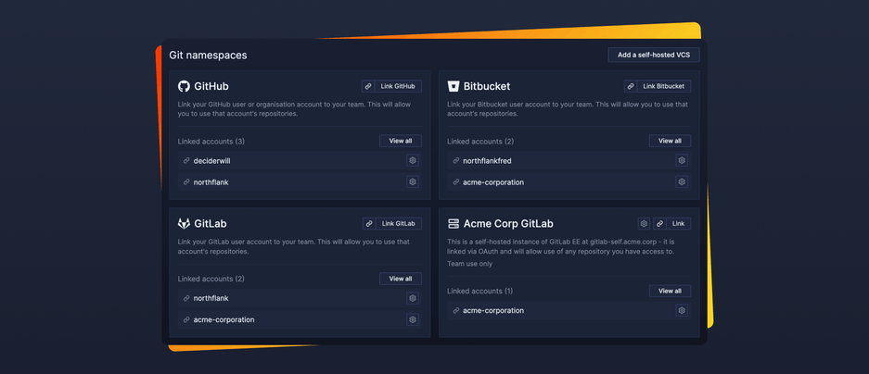The width and height of the screenshot is (869, 374).
Task: Click the Add a self-hosted VCS button
Action: tap(654, 55)
